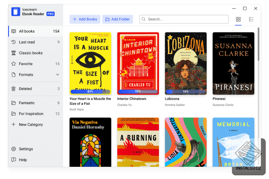Open the Memorial book cover
This screenshot has height=179, width=269.
[x=234, y=142]
